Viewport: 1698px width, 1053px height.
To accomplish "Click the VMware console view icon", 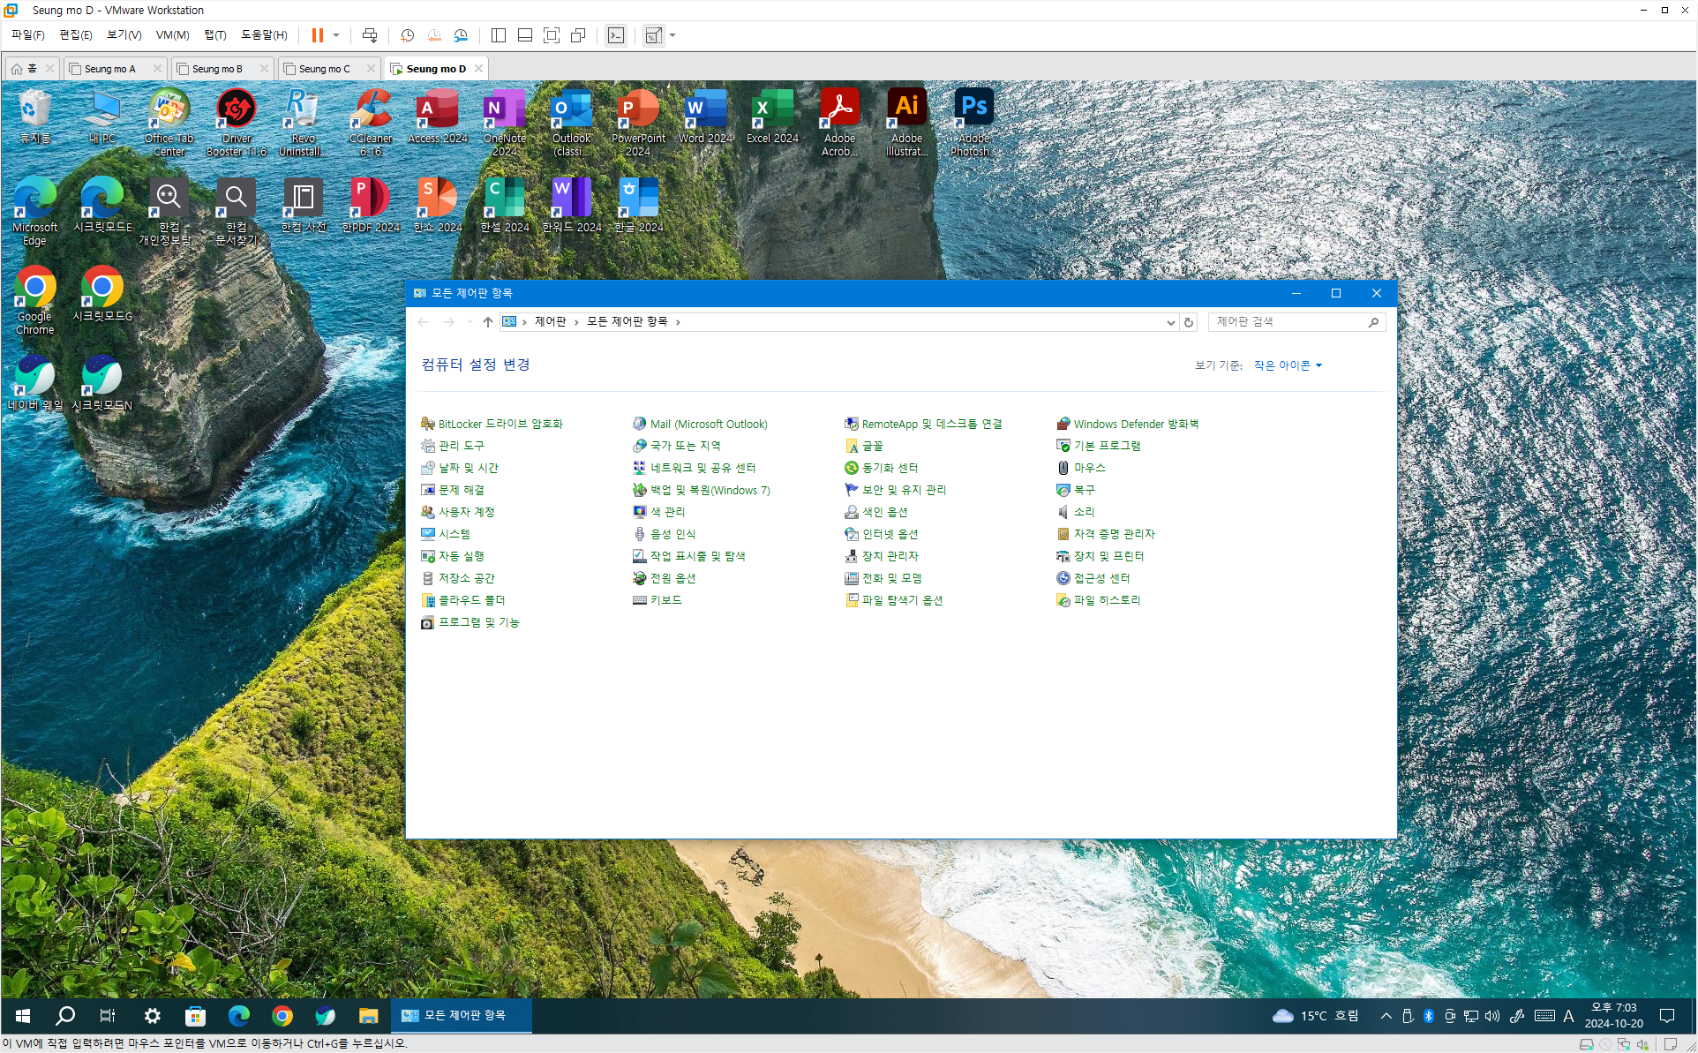I will 616,35.
